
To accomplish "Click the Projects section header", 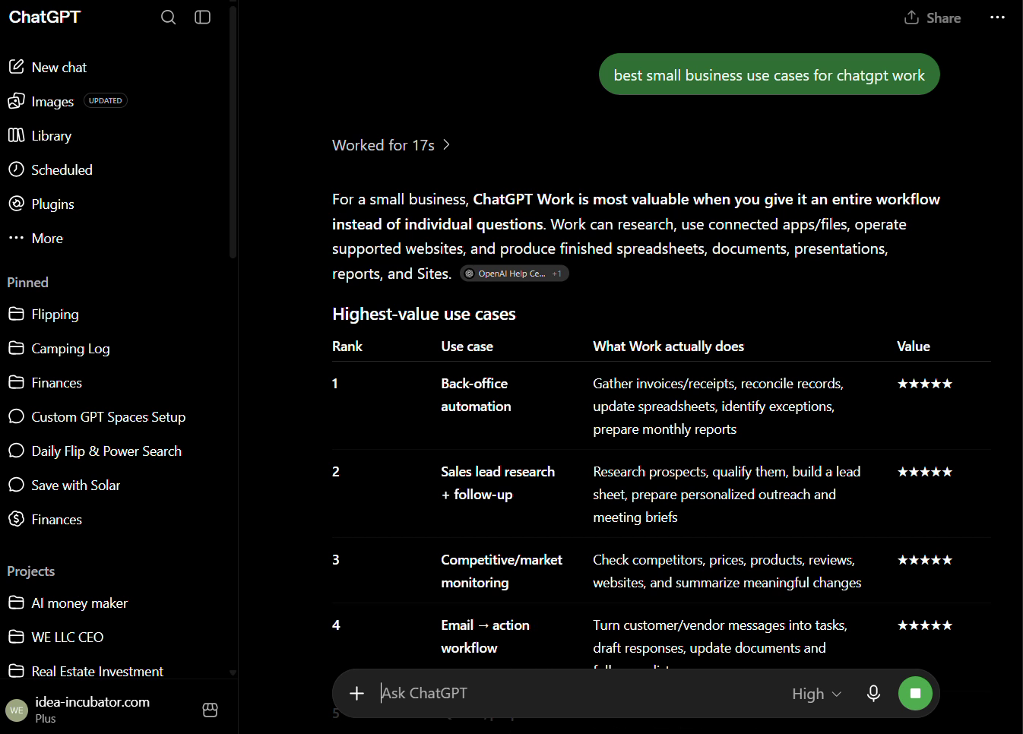I will (31, 571).
